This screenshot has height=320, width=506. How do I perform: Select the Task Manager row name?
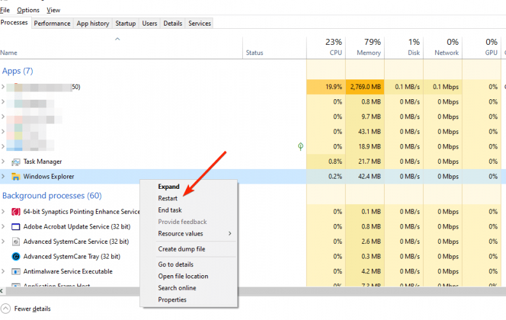point(42,162)
